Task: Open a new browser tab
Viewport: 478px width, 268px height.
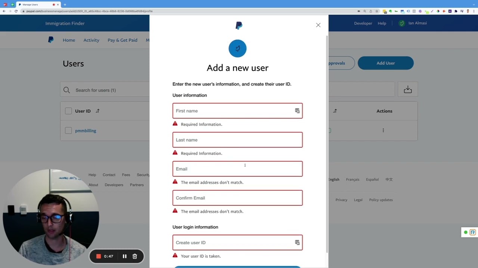Action: point(65,4)
